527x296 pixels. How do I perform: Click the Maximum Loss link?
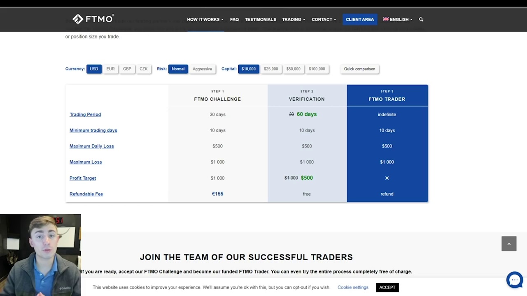86,162
